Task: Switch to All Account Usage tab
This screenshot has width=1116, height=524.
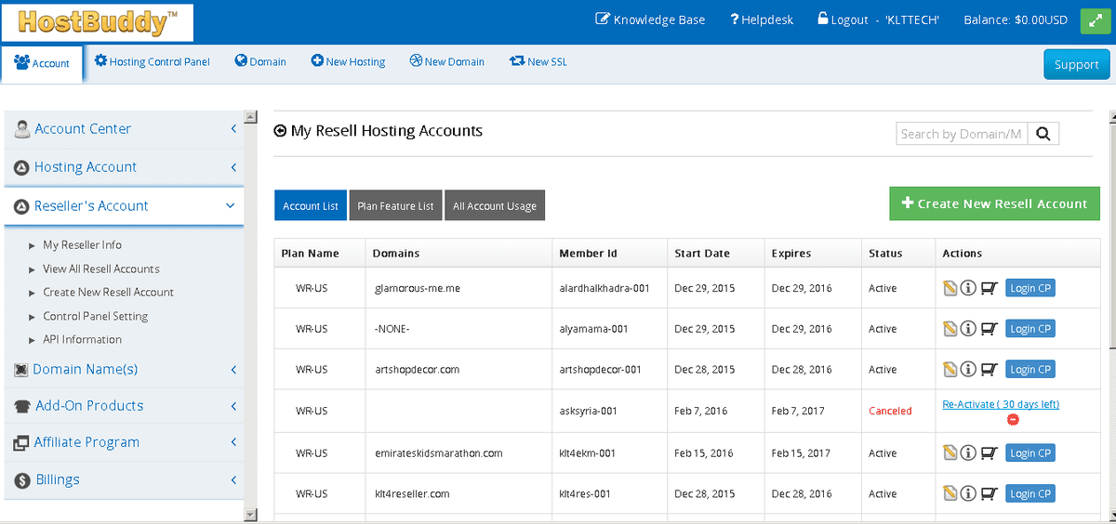Action: (x=495, y=205)
